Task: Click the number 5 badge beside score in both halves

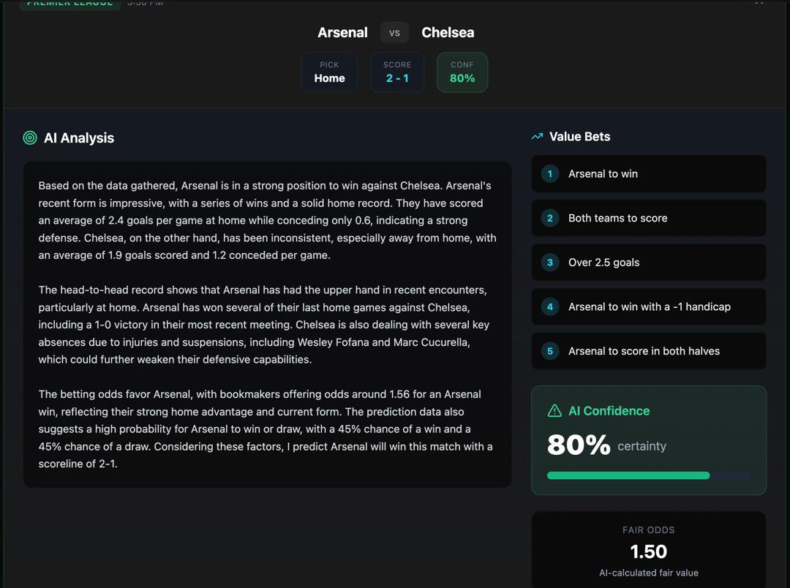Action: (x=549, y=351)
